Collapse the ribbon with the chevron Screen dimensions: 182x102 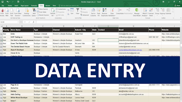[x=181, y=18]
